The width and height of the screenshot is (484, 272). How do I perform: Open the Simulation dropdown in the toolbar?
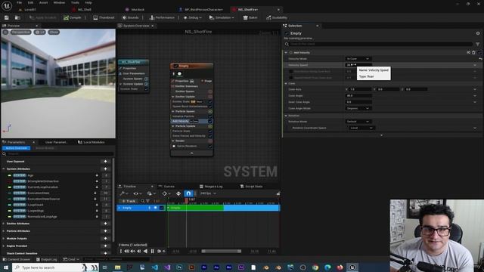pyautogui.click(x=222, y=17)
